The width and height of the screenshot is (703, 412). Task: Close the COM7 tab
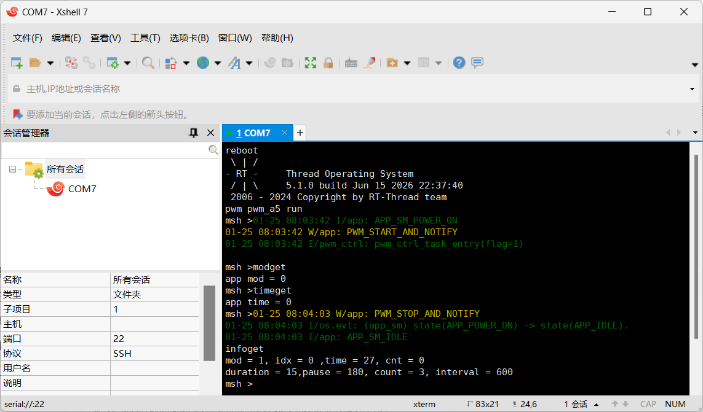(x=284, y=133)
